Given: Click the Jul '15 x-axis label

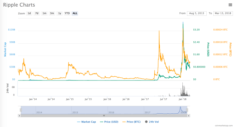Looking at the screenshot, I should click(88, 99).
